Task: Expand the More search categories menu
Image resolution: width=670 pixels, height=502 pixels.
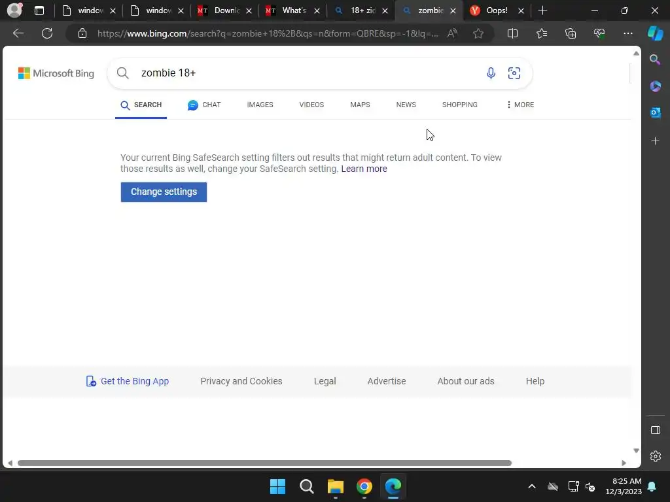Action: point(520,105)
